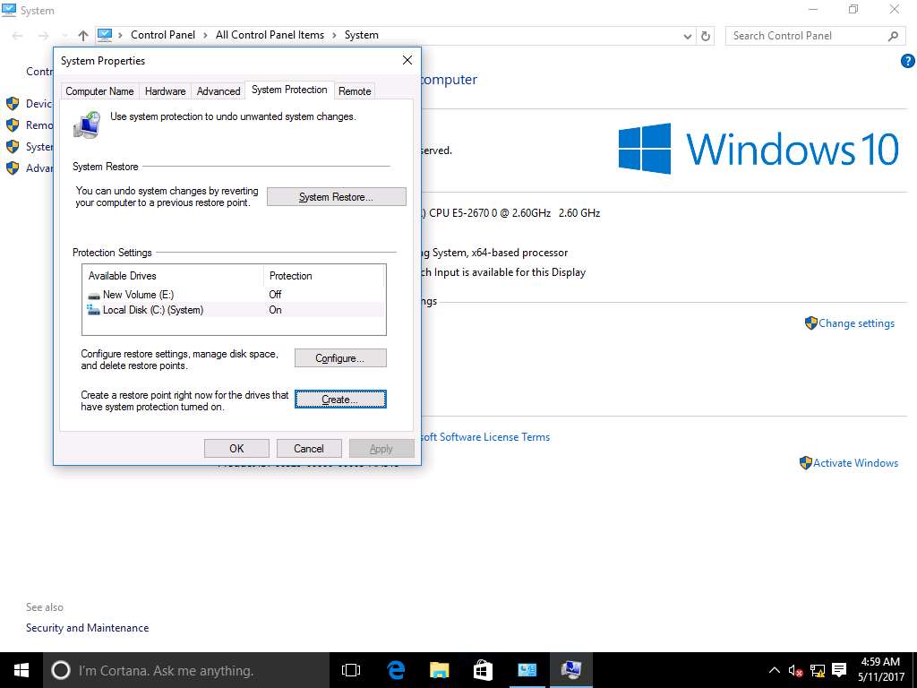Select Local Disk (C:) (System) row

click(x=234, y=309)
